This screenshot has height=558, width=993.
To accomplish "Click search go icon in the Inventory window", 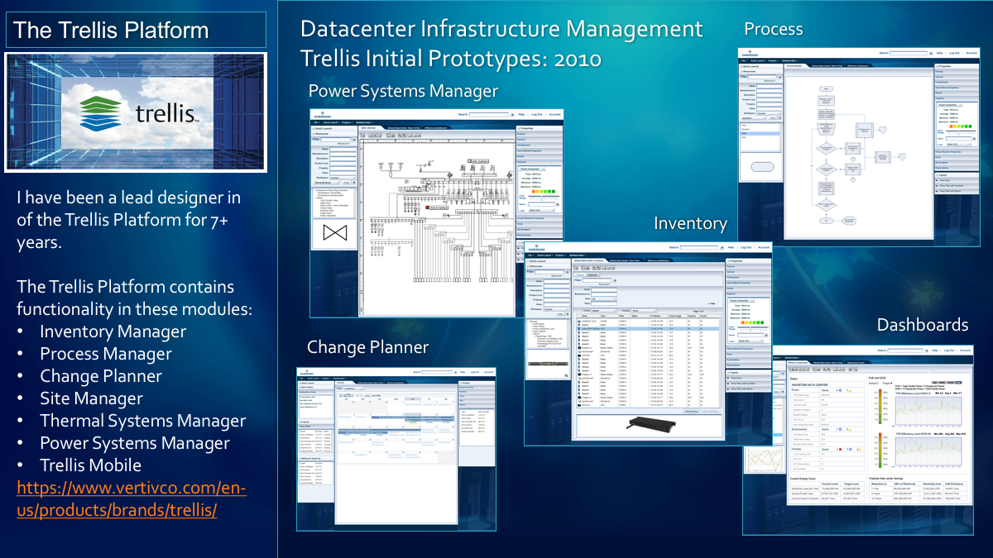I will point(722,248).
